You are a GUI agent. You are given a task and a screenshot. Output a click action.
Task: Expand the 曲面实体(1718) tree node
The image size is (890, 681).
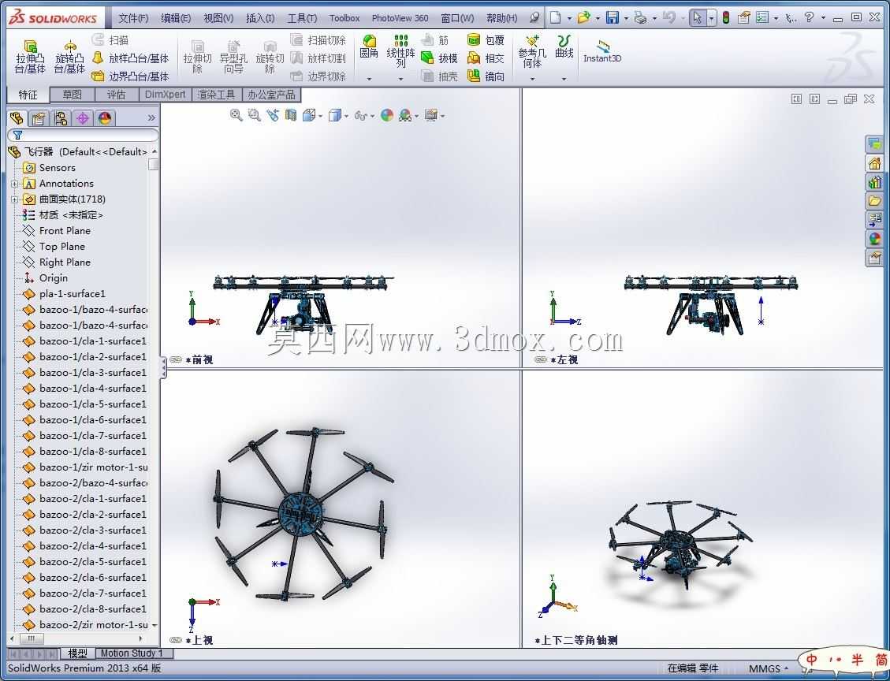point(15,199)
